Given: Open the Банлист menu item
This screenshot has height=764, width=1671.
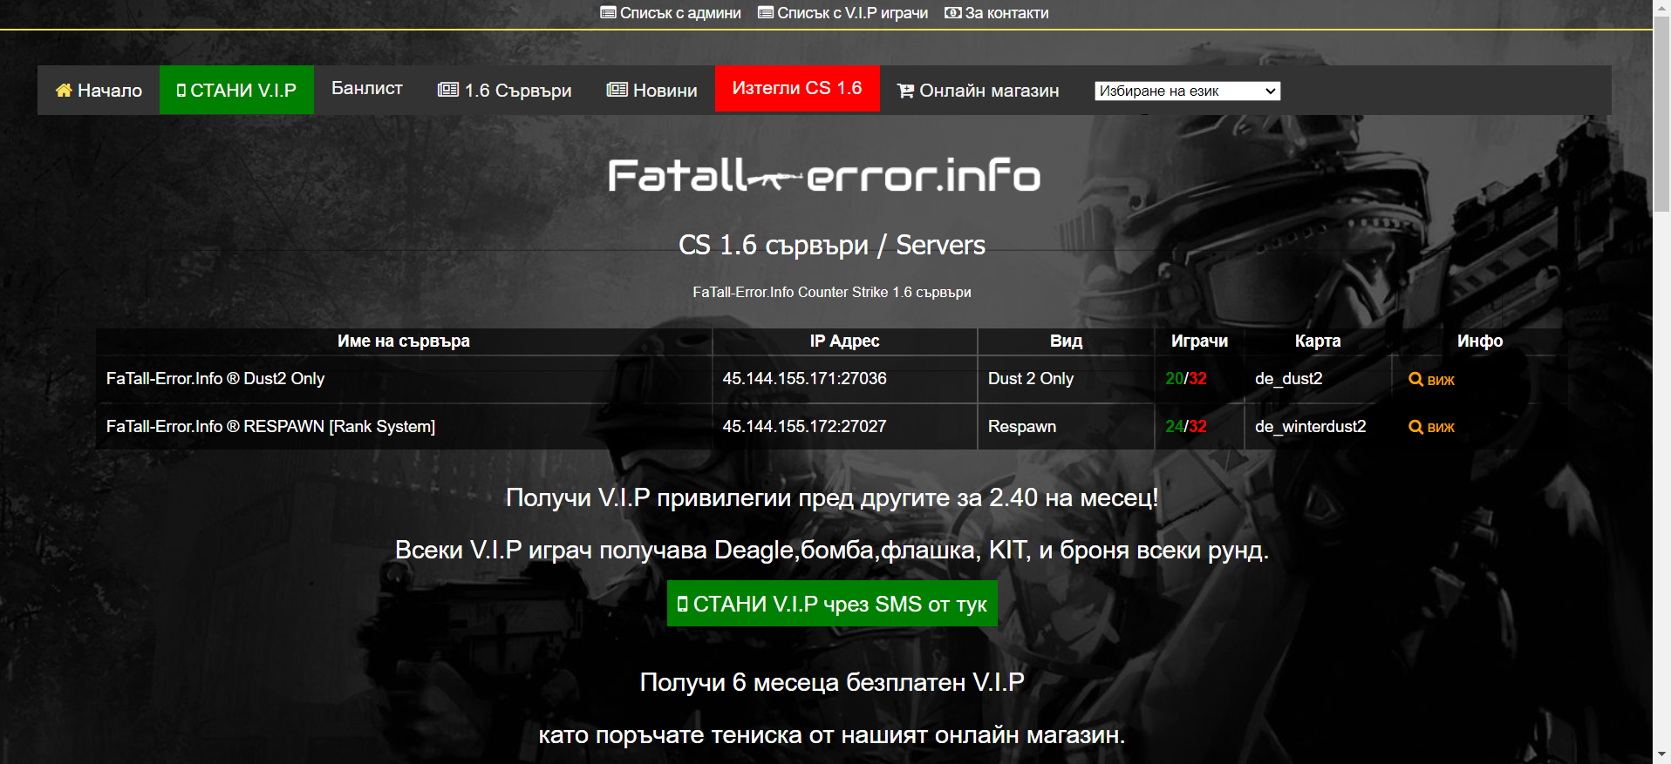Looking at the screenshot, I should point(366,88).
